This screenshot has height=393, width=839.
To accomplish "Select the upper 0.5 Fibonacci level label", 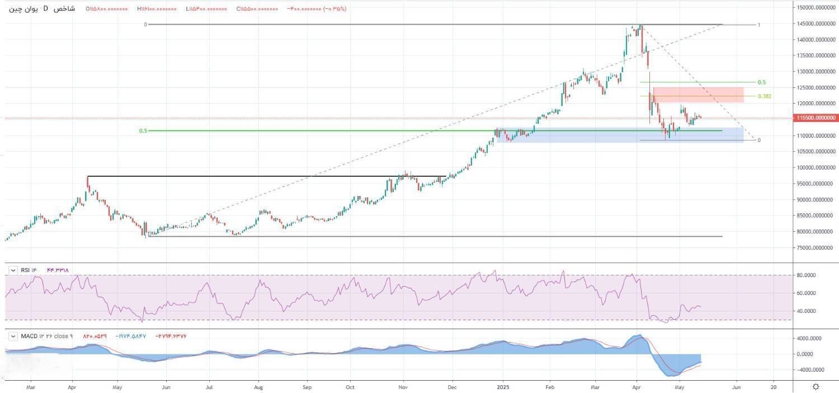I will [x=761, y=82].
